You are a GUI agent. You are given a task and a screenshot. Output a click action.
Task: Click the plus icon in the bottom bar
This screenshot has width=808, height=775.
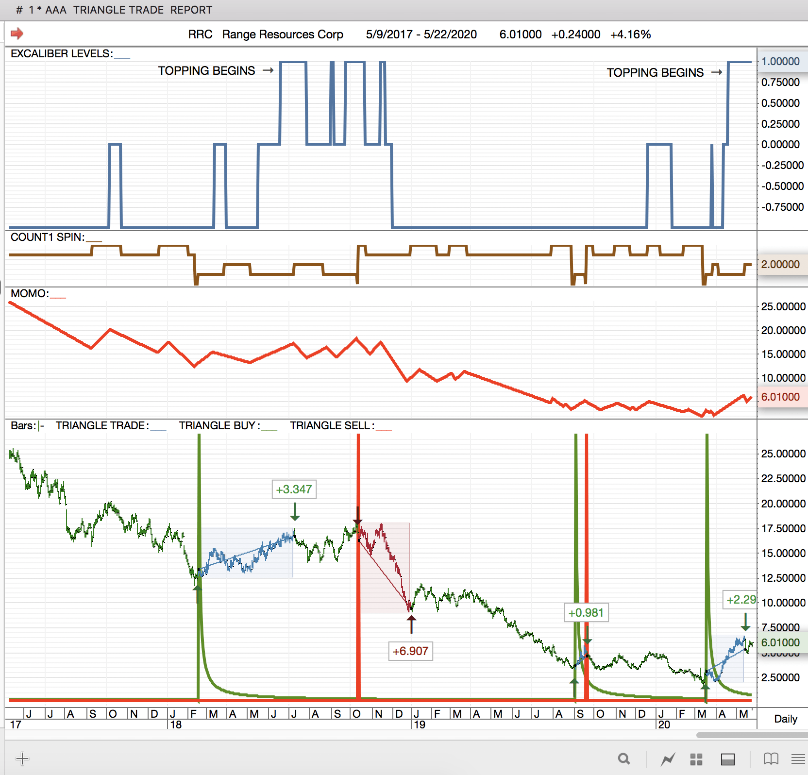[x=22, y=758]
